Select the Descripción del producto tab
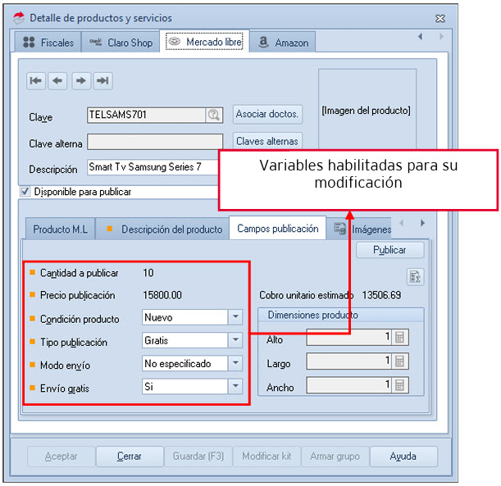This screenshot has width=501, height=486. click(x=164, y=229)
